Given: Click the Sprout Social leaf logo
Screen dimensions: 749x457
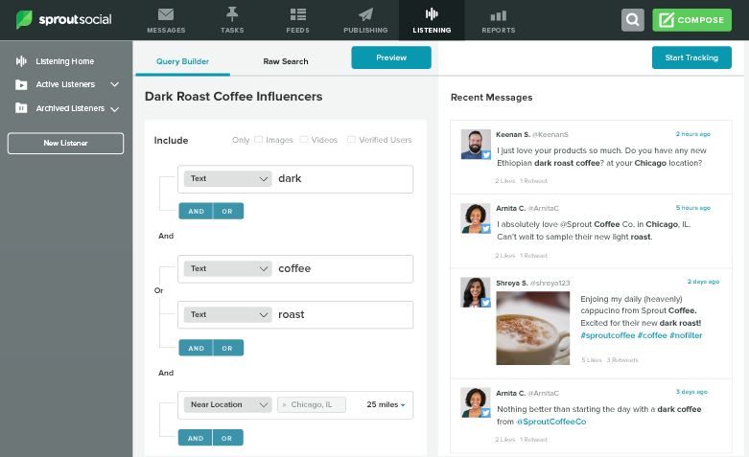Looking at the screenshot, I should coord(25,20).
